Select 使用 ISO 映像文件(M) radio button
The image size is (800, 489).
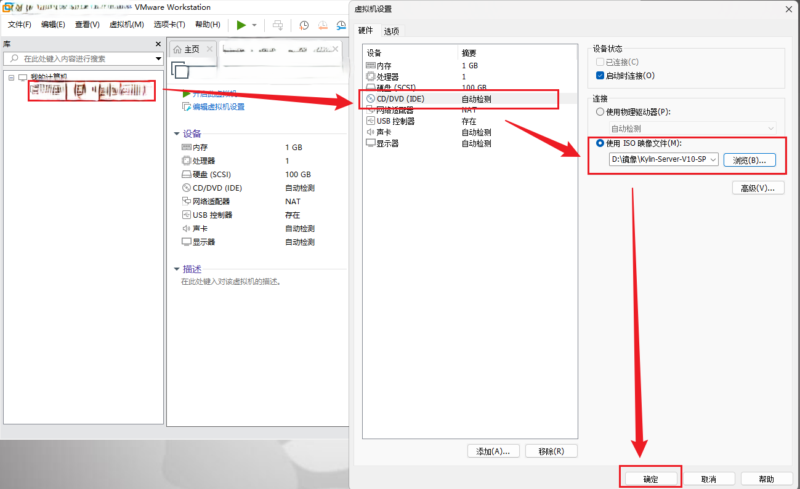click(x=600, y=143)
